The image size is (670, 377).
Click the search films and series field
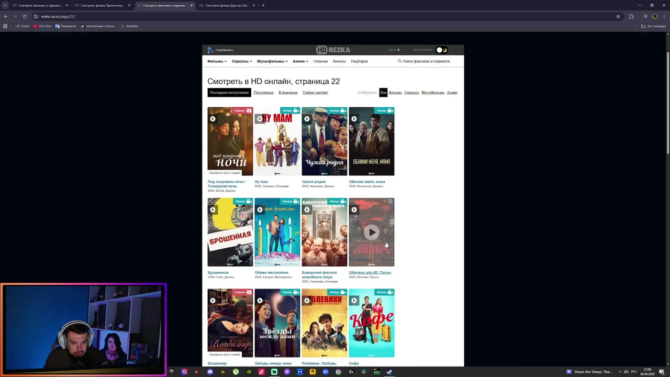426,61
